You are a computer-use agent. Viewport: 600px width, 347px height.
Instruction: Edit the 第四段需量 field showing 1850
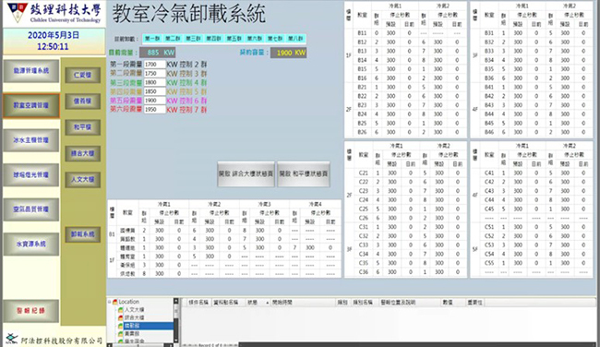coord(154,91)
